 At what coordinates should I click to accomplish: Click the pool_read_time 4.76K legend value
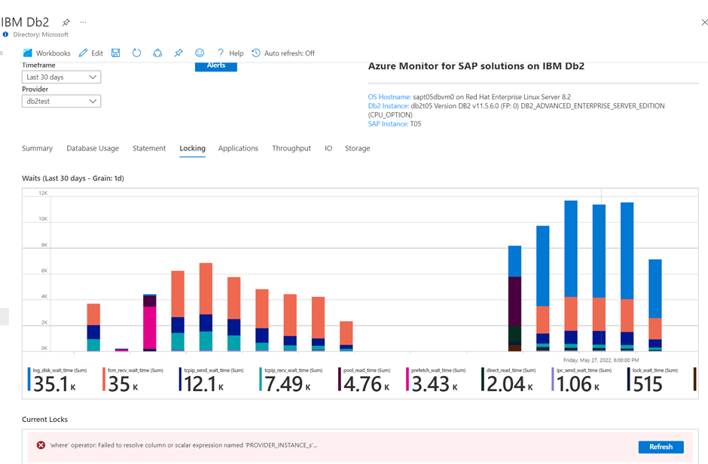click(x=367, y=384)
